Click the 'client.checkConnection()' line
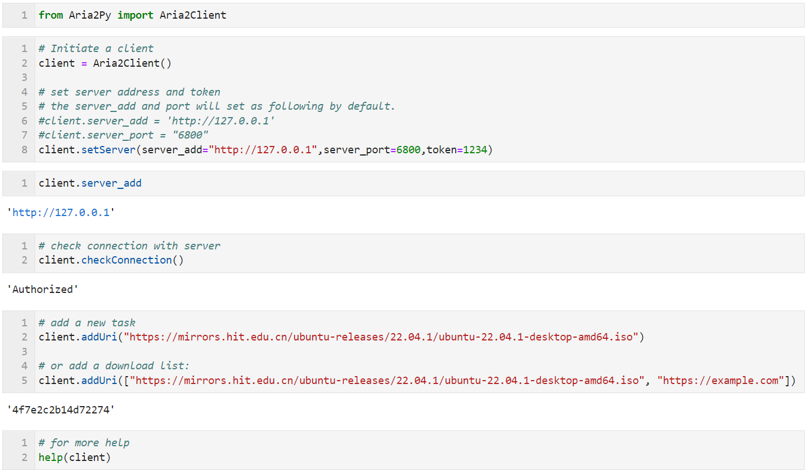This screenshot has width=808, height=470. tap(111, 260)
